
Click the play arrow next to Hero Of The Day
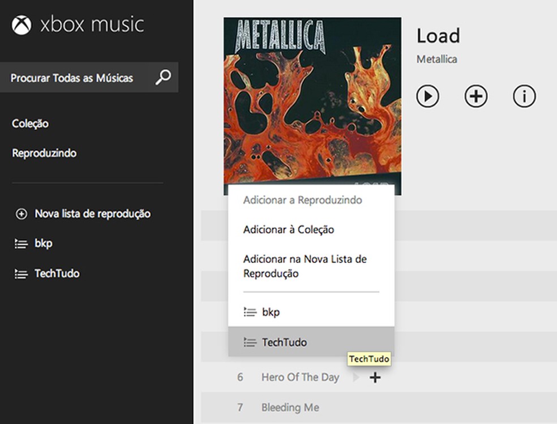coord(356,376)
